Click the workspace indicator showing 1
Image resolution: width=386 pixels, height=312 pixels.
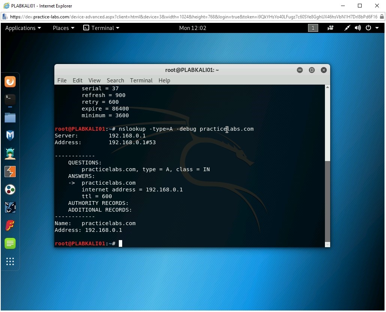[x=313, y=28]
